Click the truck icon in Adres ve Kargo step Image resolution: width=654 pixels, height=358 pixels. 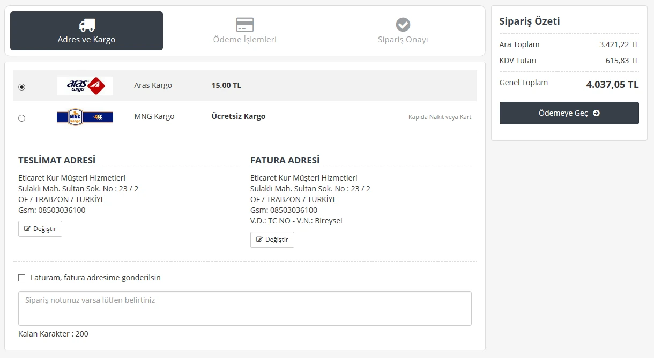coord(86,25)
